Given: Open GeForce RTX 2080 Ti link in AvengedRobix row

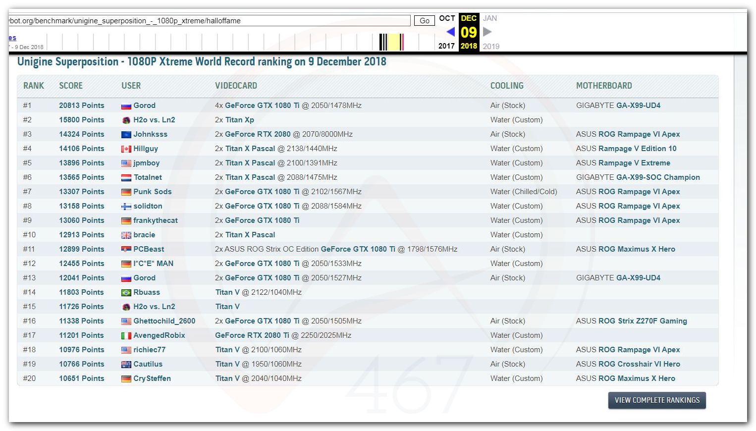Looking at the screenshot, I should click(252, 335).
